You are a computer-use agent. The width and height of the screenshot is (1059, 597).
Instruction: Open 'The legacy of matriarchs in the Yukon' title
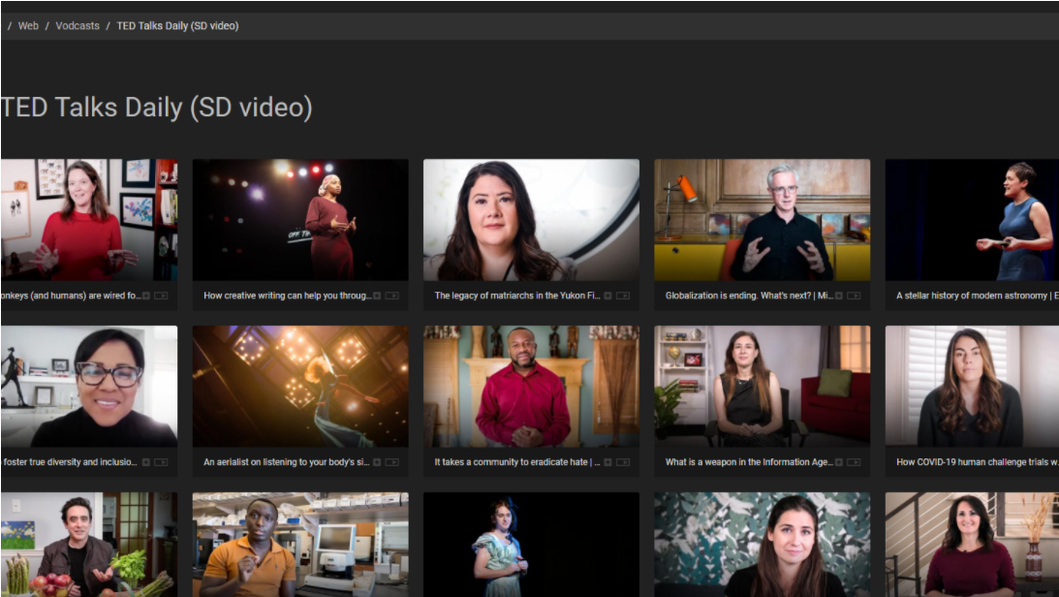517,296
